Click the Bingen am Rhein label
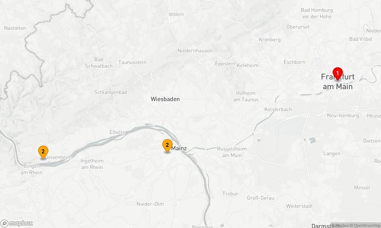This screenshot has height=228, width=381. [x=31, y=169]
